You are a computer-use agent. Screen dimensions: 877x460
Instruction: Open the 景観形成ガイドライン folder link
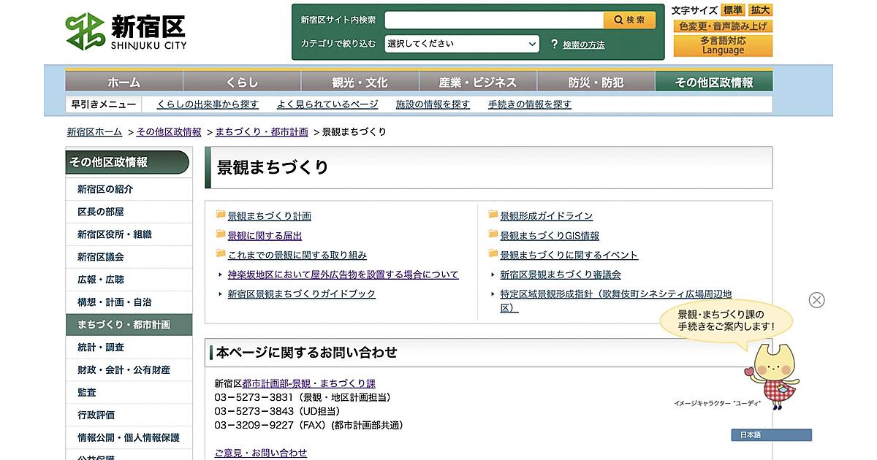546,216
